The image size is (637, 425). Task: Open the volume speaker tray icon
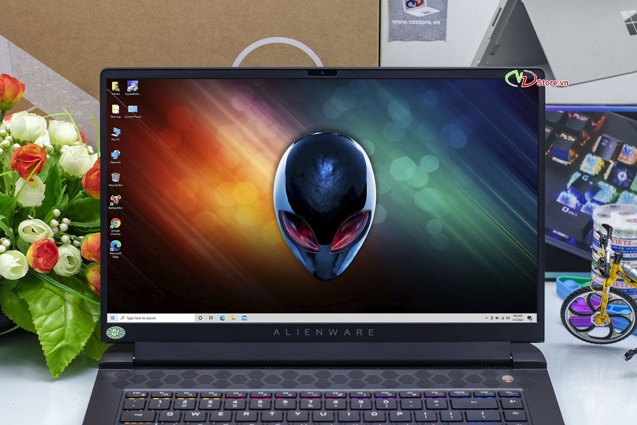[508, 318]
